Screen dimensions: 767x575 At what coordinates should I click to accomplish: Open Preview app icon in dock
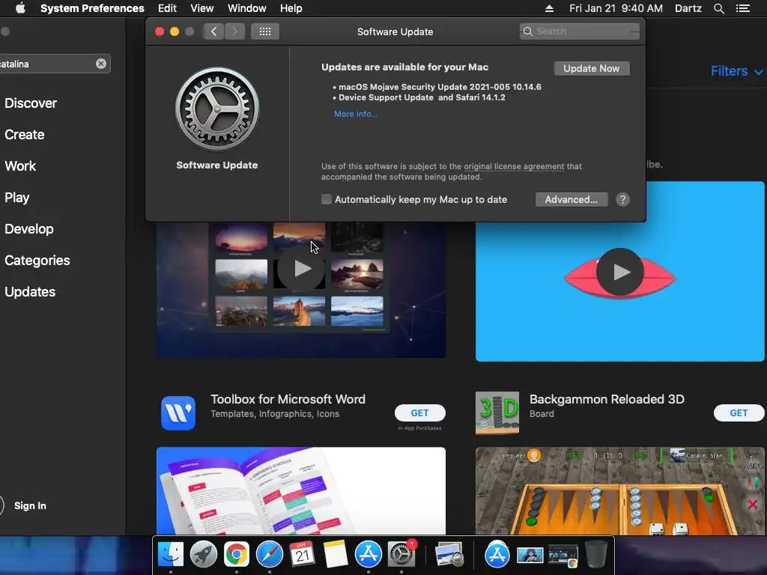point(449,555)
